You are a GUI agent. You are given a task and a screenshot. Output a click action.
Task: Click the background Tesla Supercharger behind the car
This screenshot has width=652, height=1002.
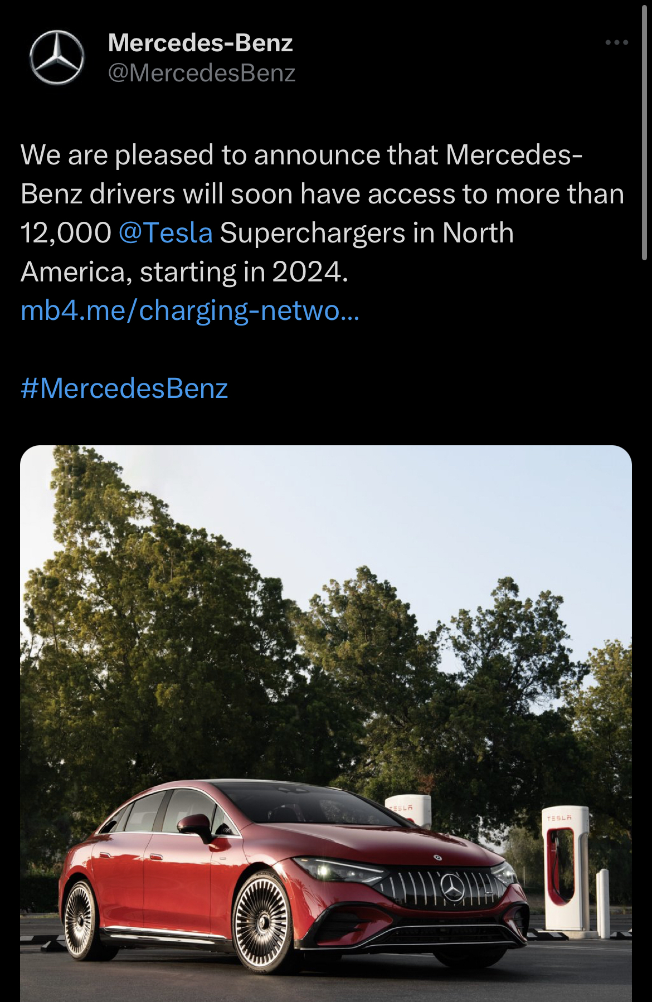click(x=408, y=811)
